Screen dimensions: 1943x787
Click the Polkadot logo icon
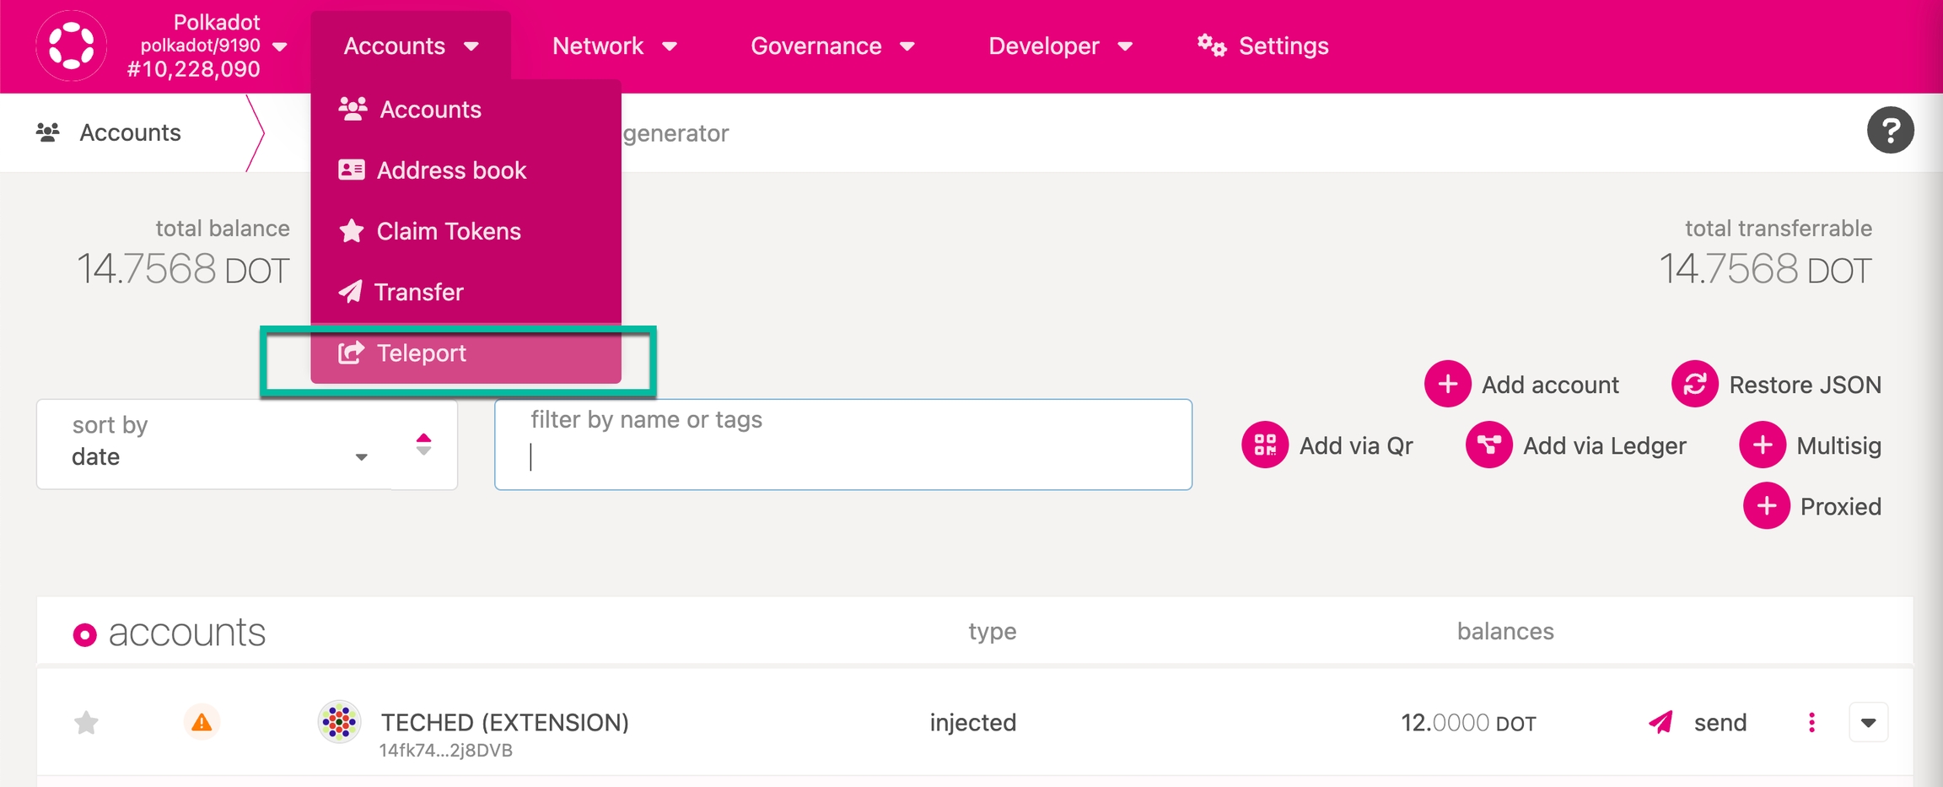pos(72,46)
